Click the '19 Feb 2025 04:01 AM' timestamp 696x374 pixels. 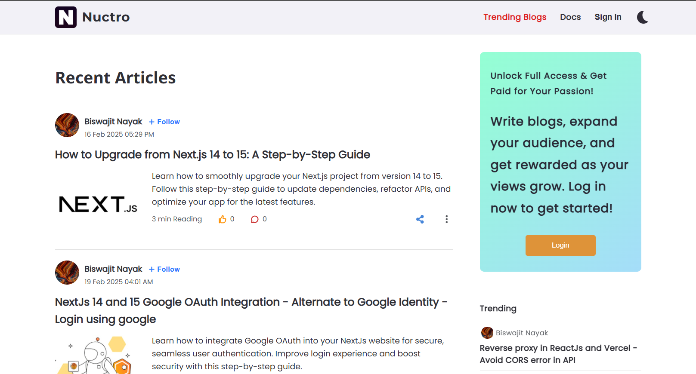(119, 282)
